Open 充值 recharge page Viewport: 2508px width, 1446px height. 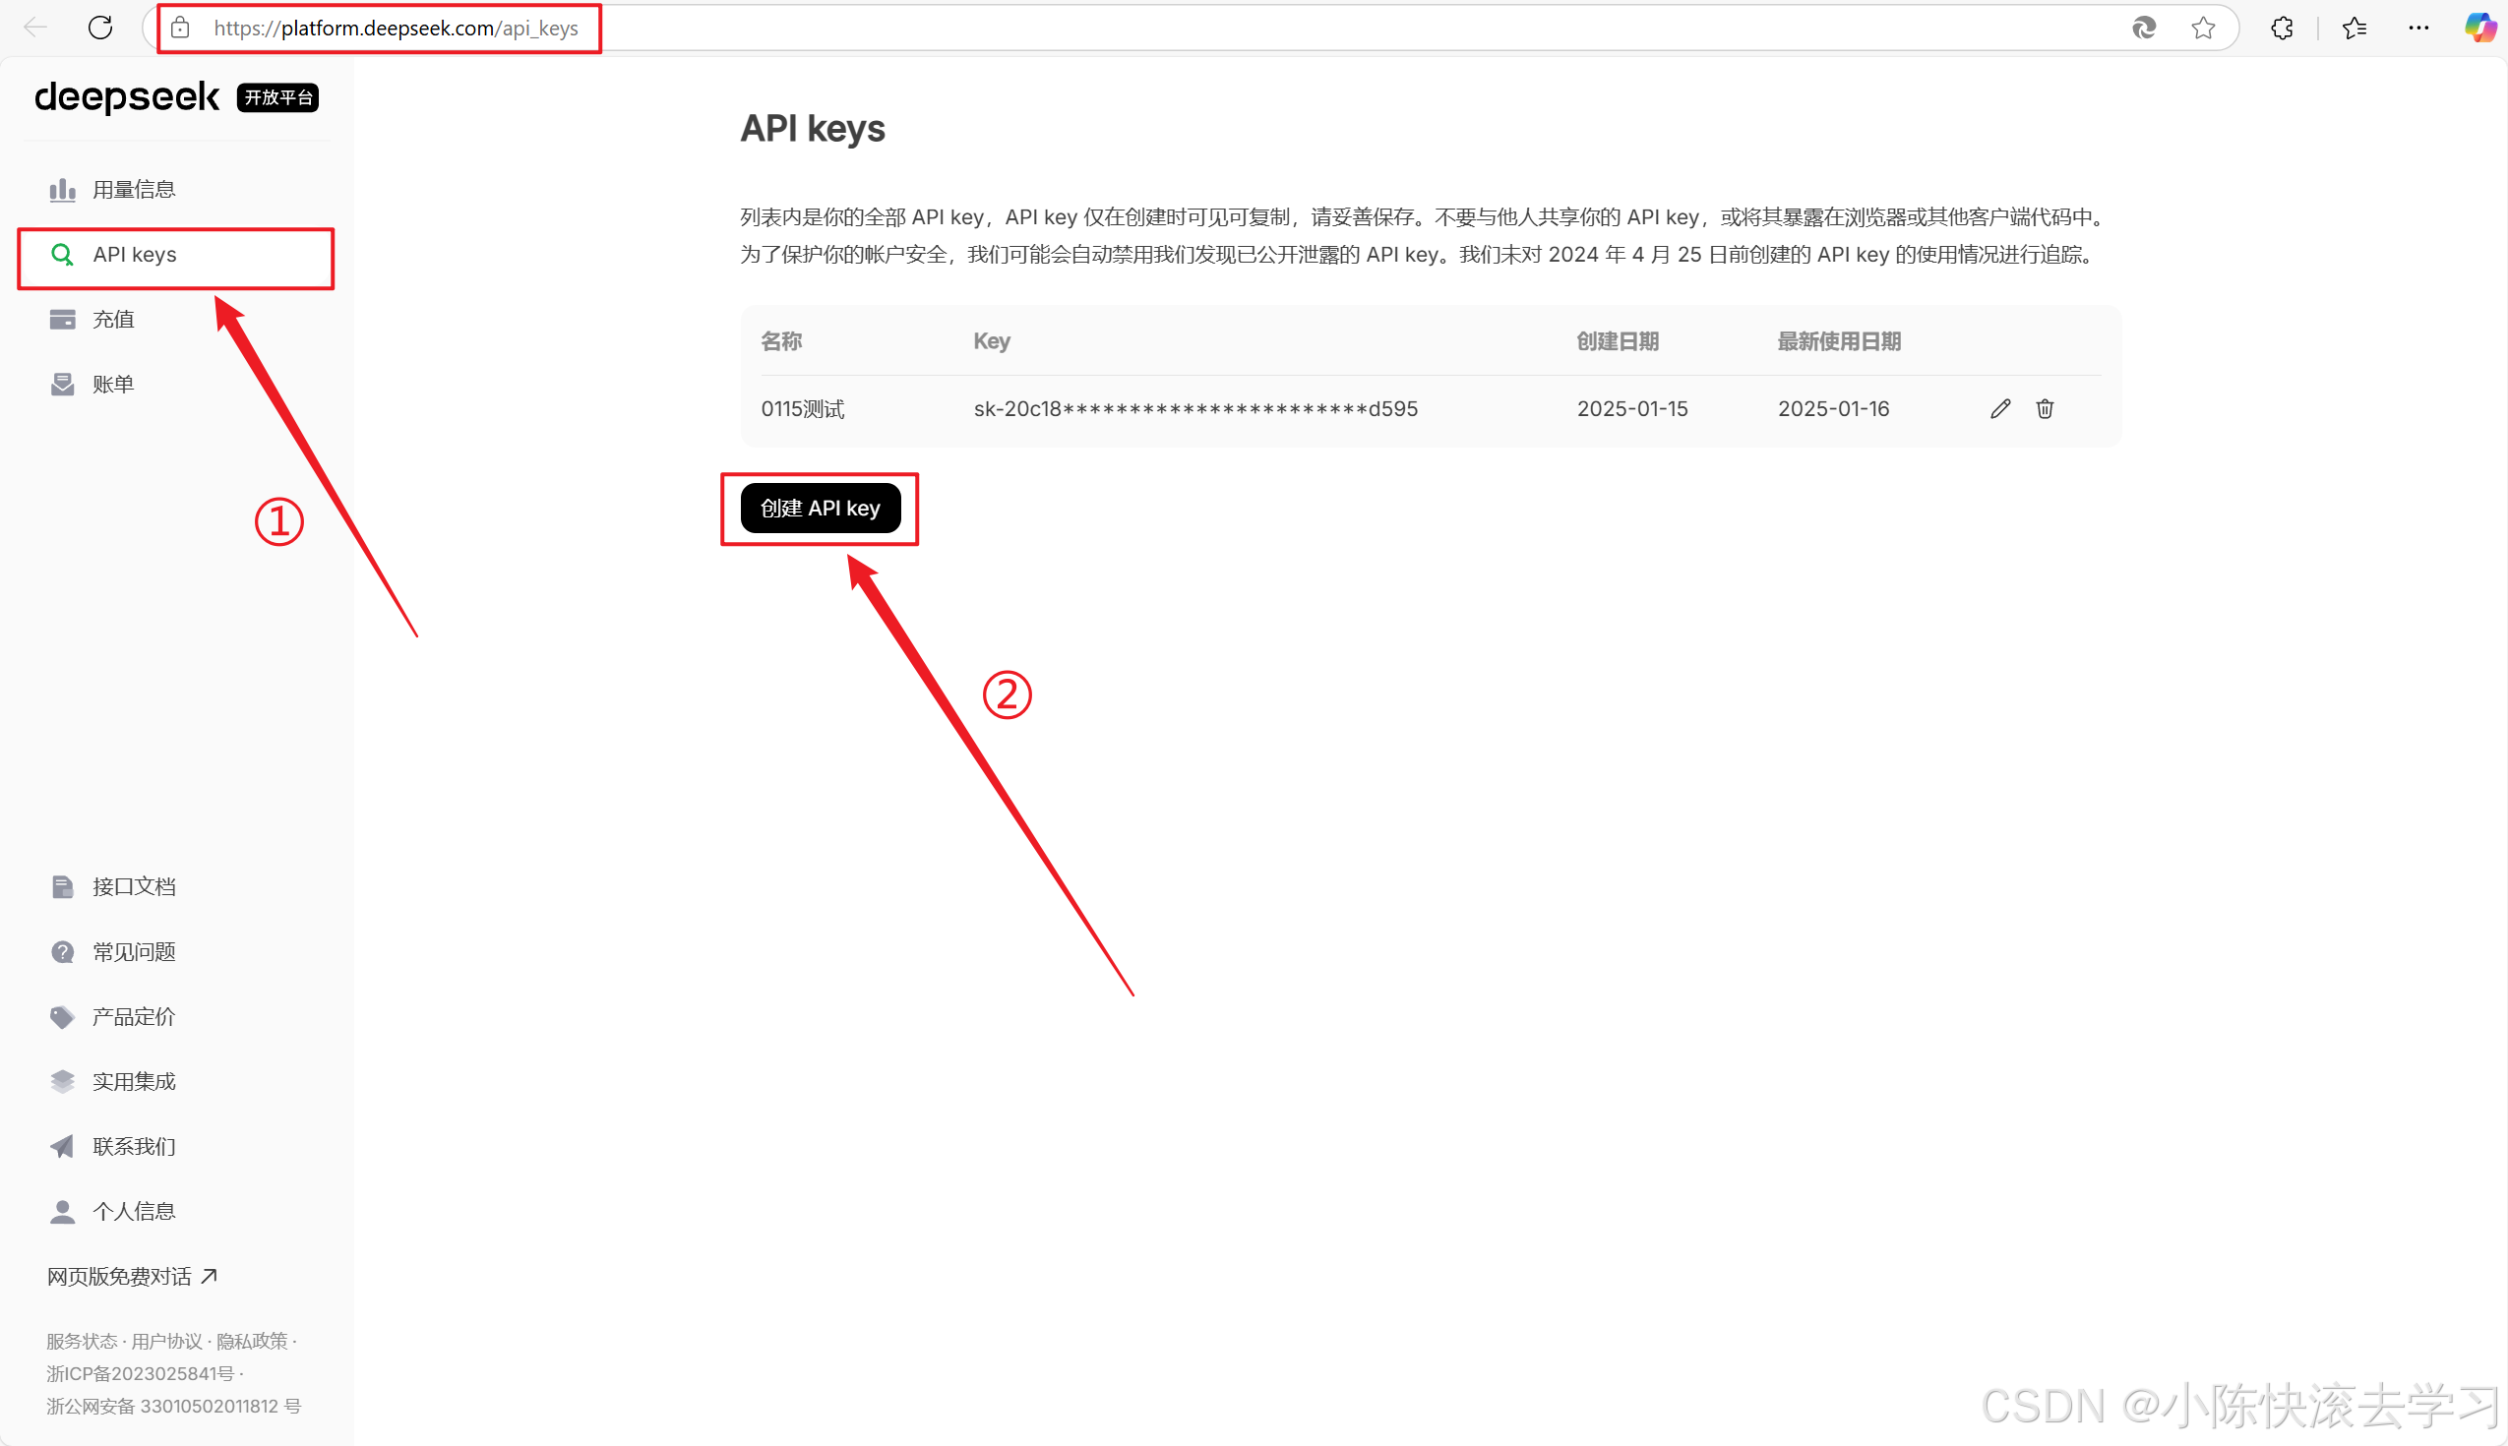click(113, 320)
